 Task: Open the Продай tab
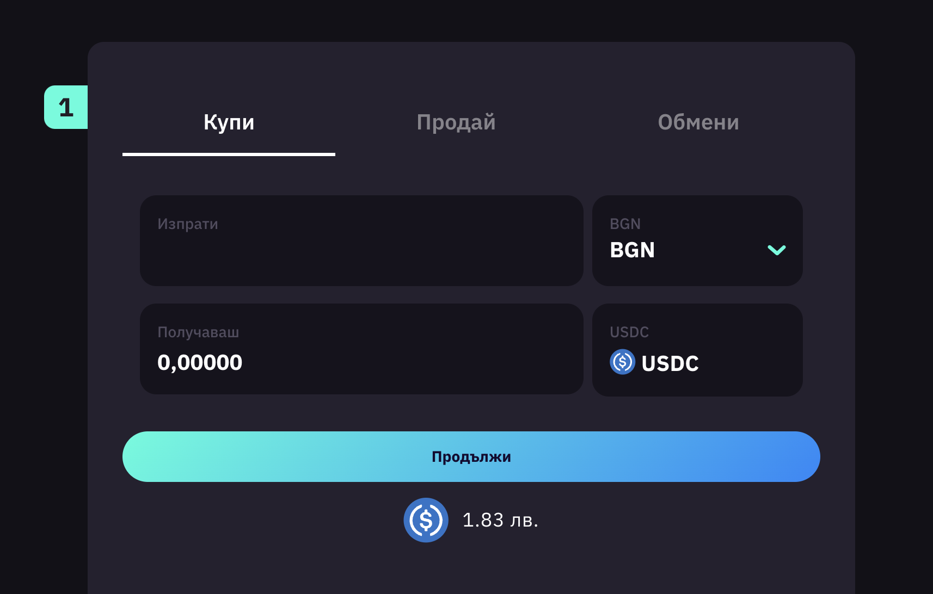tap(456, 122)
